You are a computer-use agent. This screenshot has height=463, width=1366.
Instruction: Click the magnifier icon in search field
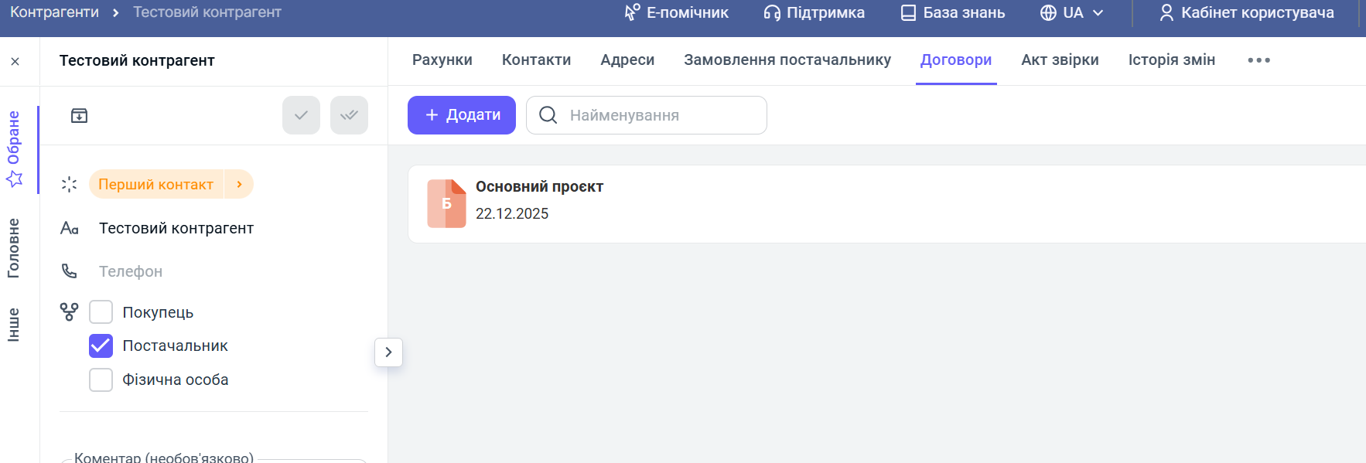coord(548,115)
